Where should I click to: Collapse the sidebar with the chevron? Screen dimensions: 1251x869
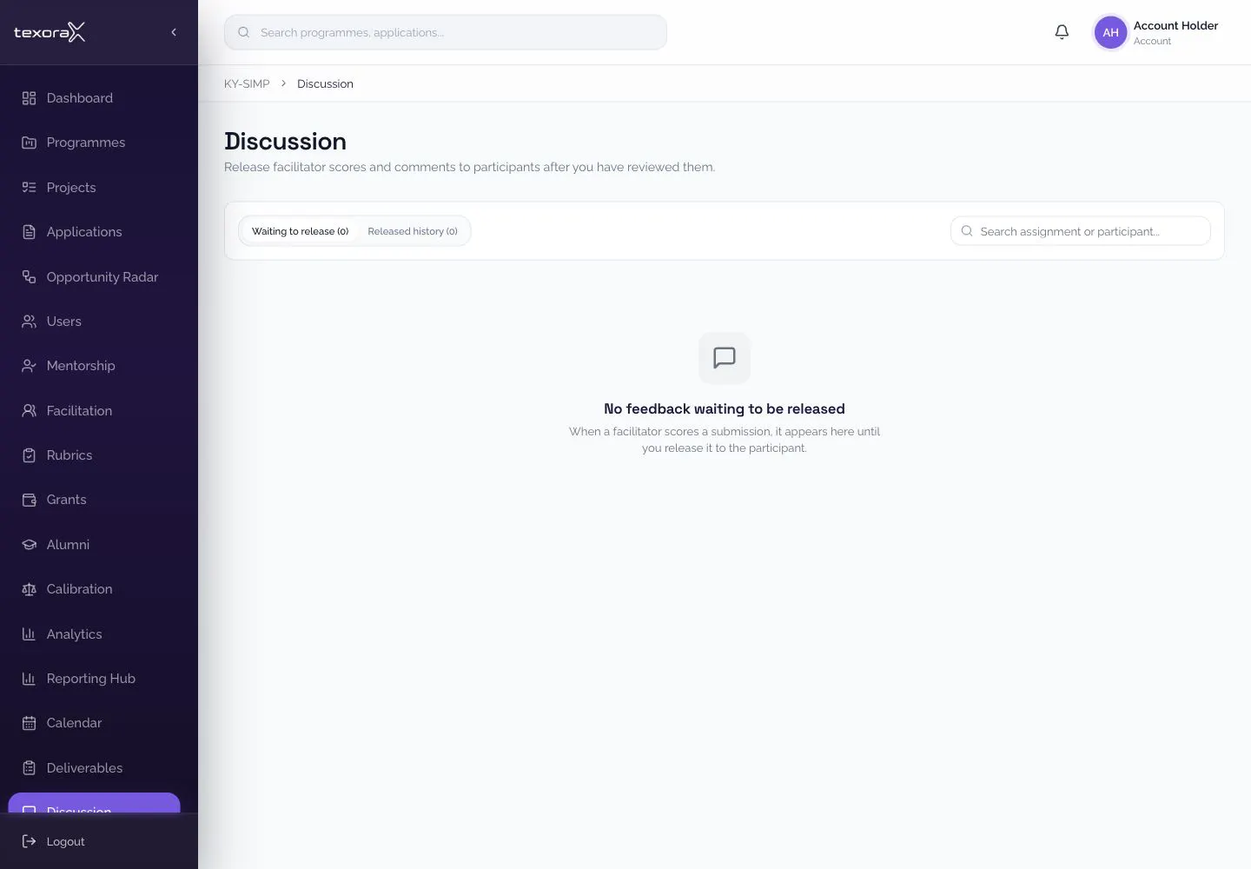[174, 32]
